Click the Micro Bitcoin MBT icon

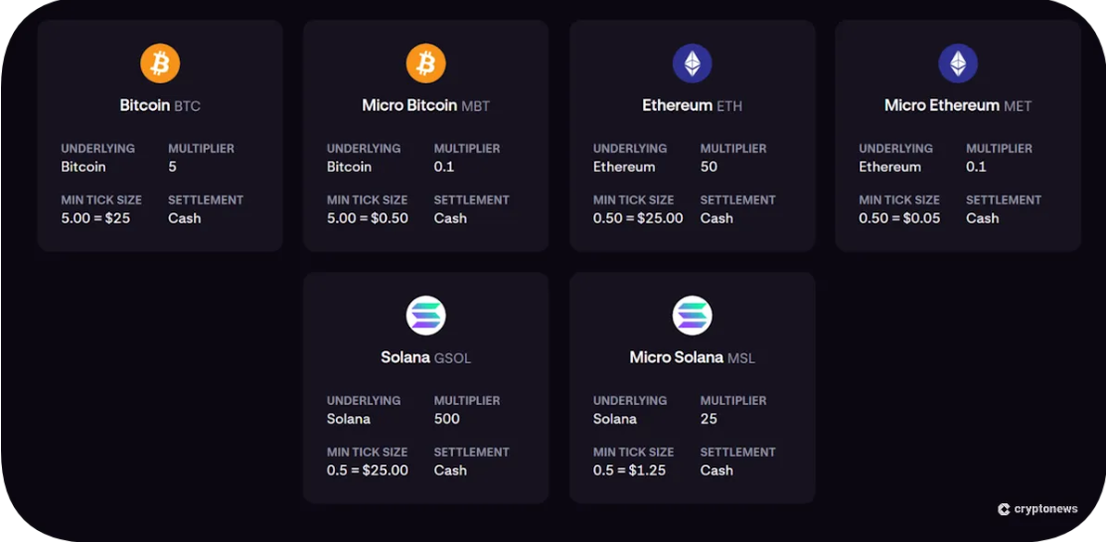(x=426, y=65)
